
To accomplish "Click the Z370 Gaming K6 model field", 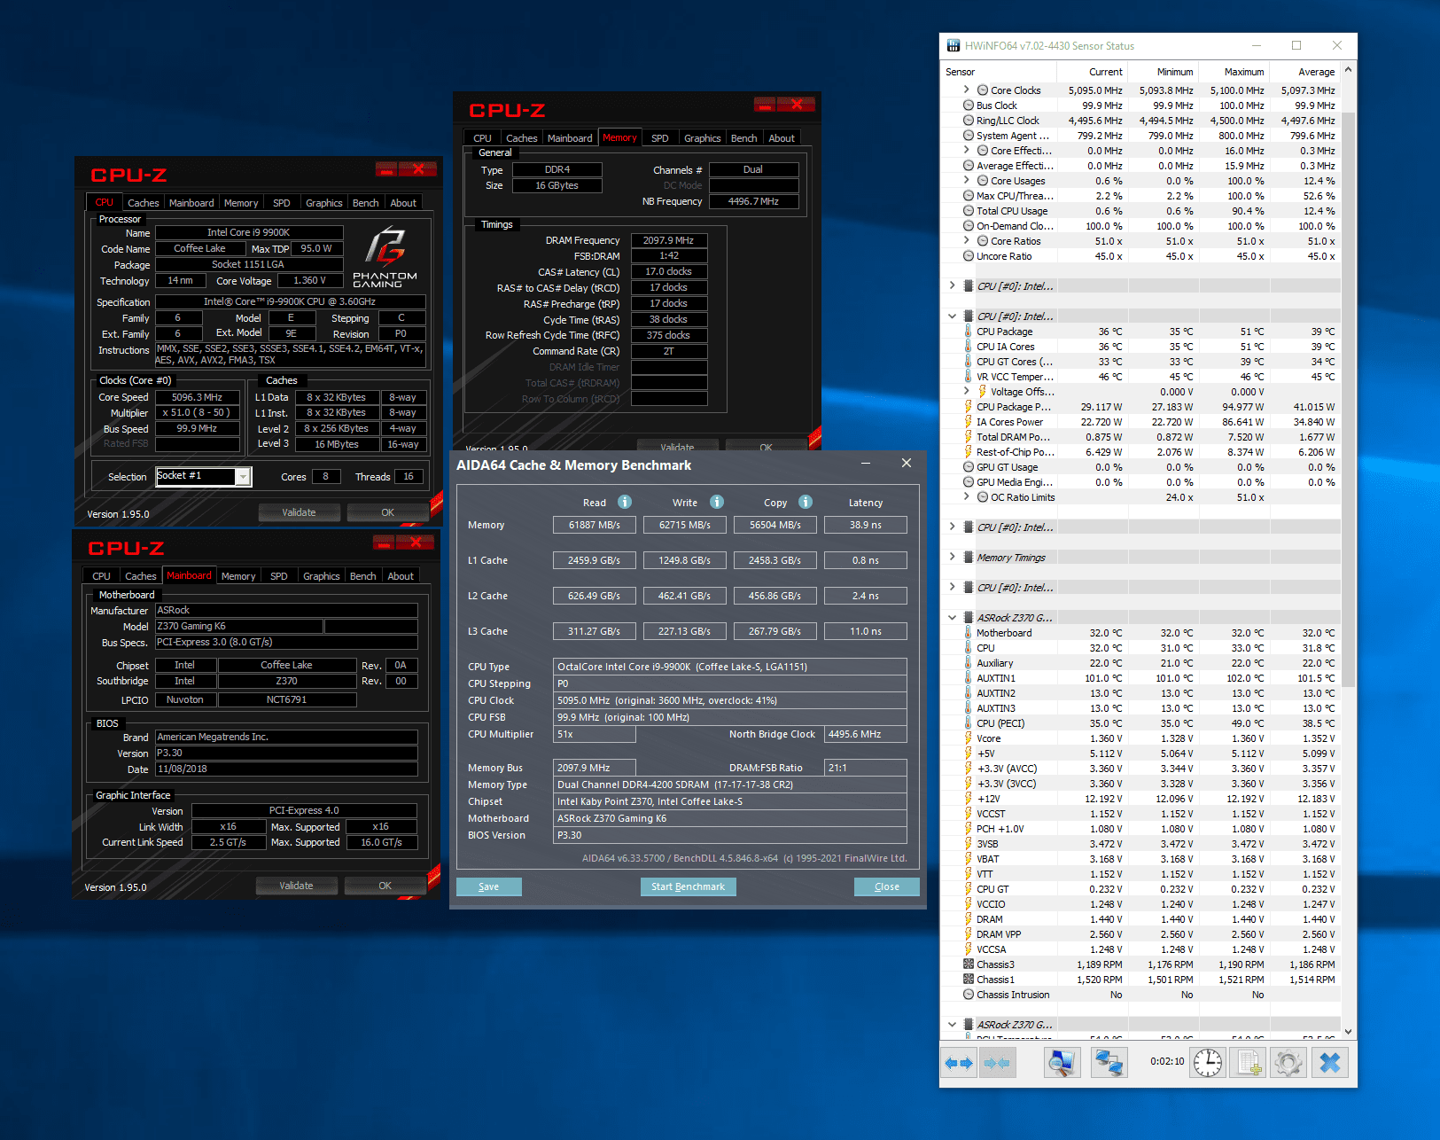I will tap(239, 626).
